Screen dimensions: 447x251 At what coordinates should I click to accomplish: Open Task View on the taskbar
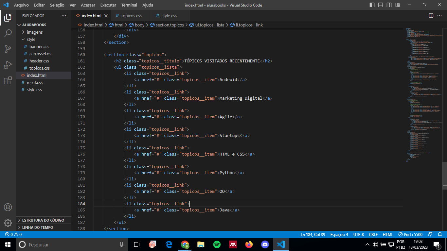tap(136, 244)
